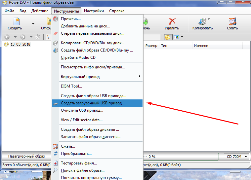Click the Forward navigation arrow icon
This screenshot has width=251, height=180.
pyautogui.click(x=23, y=37)
